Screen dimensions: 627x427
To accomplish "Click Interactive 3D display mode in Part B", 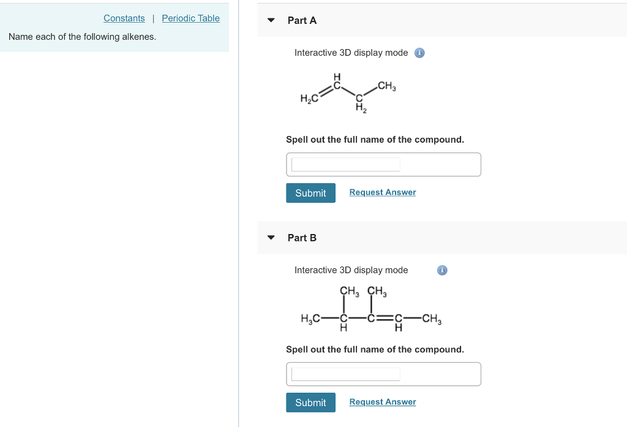I will [351, 270].
